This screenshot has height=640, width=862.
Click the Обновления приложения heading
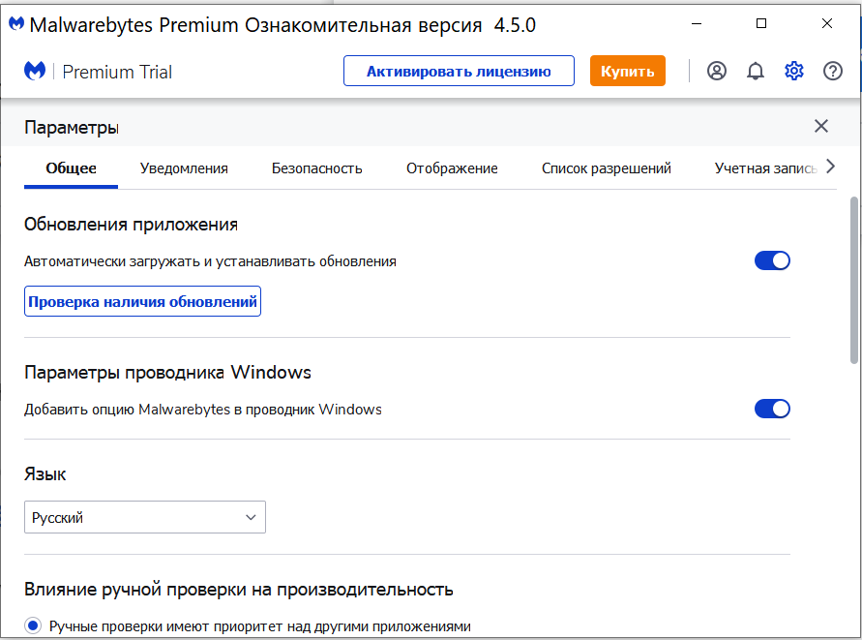click(x=131, y=225)
